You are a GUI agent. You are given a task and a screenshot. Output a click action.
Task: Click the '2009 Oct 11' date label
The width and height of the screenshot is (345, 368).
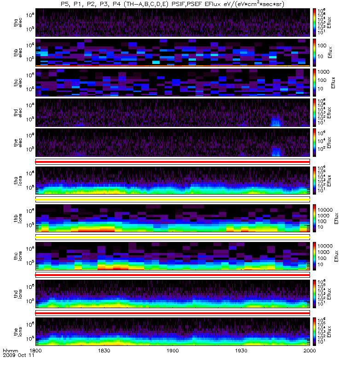pos(18,355)
